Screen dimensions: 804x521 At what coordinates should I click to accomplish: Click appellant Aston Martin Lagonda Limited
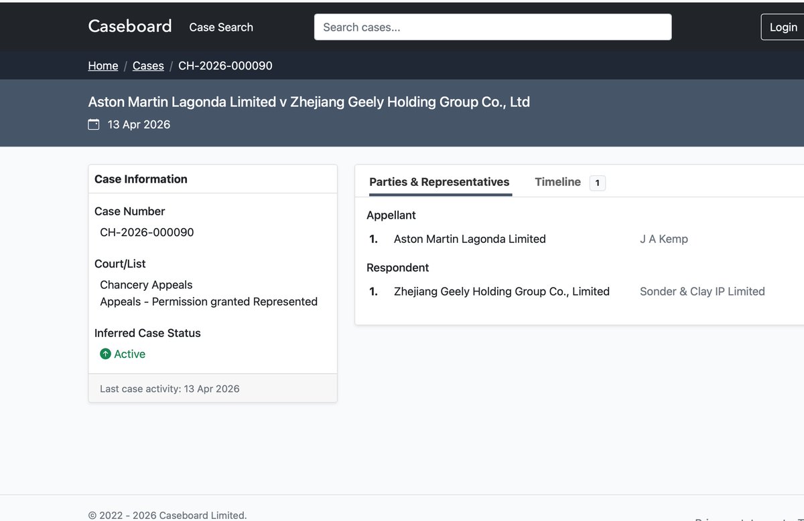click(470, 239)
